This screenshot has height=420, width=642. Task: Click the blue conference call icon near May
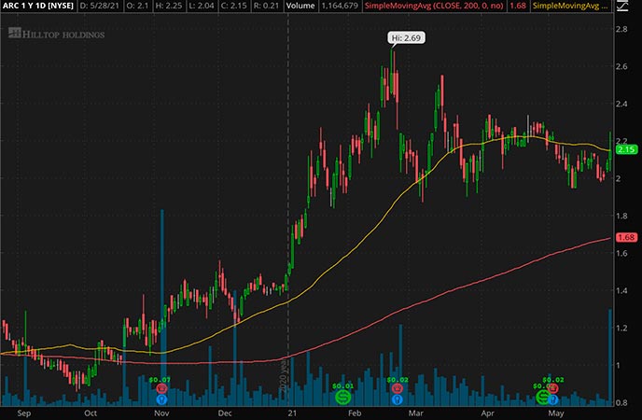click(x=553, y=399)
